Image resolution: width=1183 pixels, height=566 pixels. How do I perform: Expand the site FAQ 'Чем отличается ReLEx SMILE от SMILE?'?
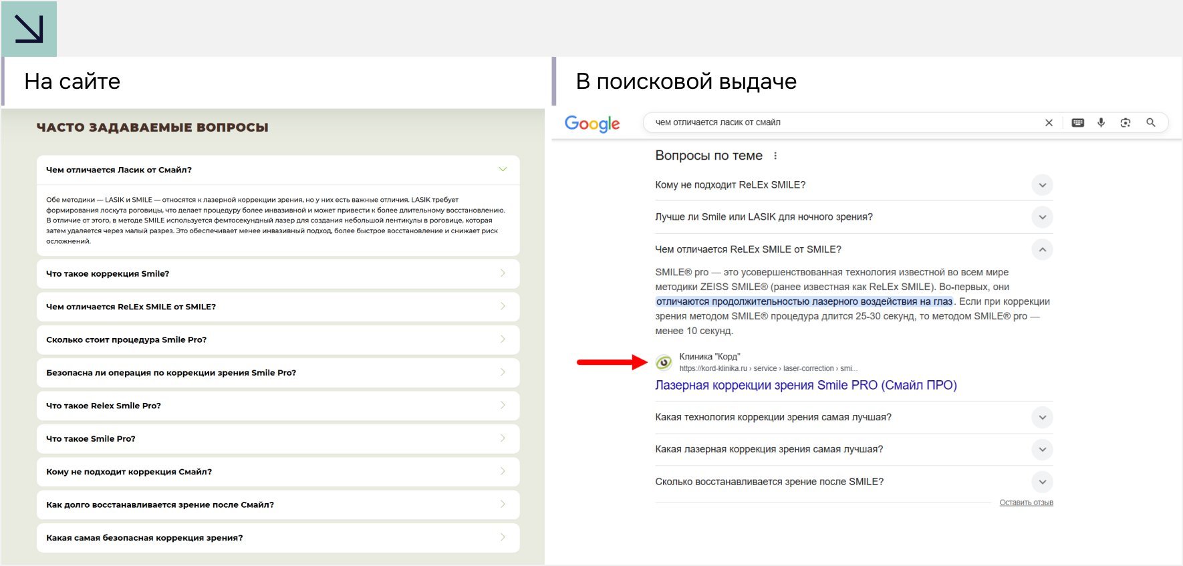pos(278,307)
